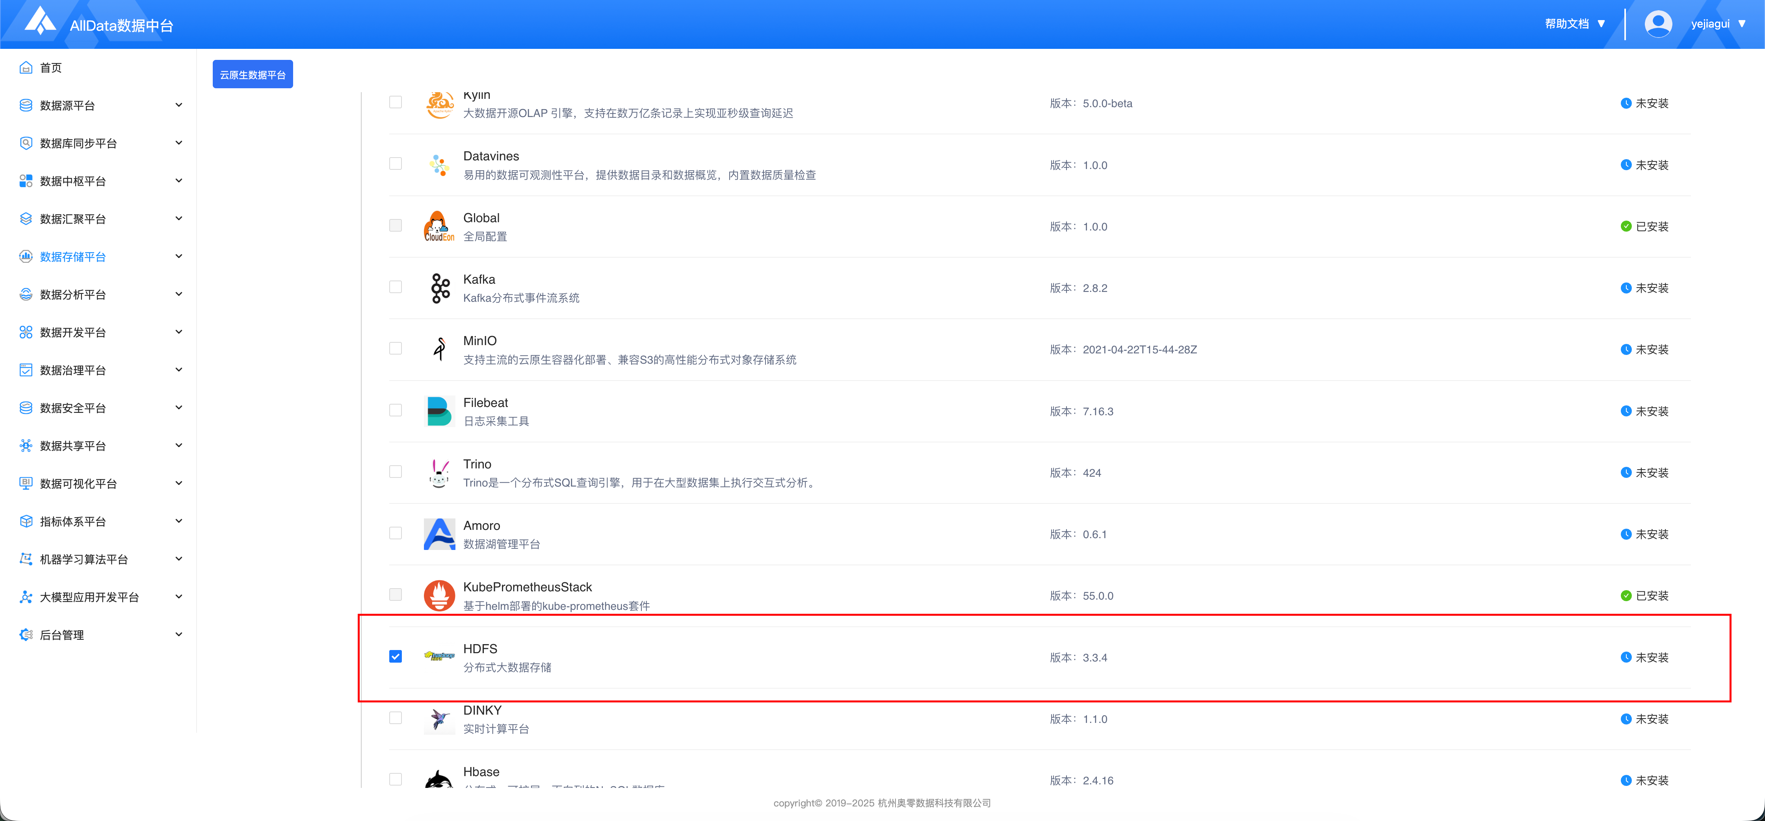1765x821 pixels.
Task: Click the Filebeat logo icon
Action: [439, 410]
